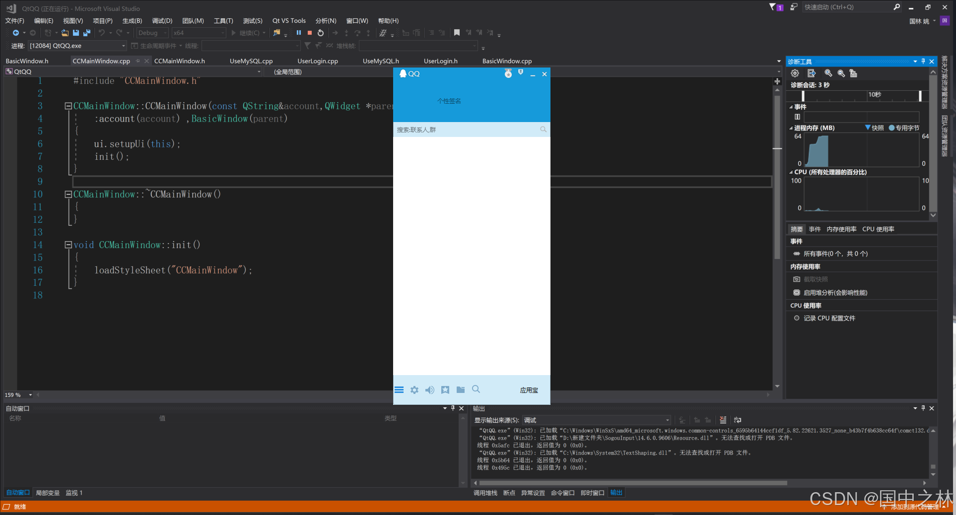Open the 生成(B) menu
Image resolution: width=956 pixels, height=515 pixels.
coord(132,21)
